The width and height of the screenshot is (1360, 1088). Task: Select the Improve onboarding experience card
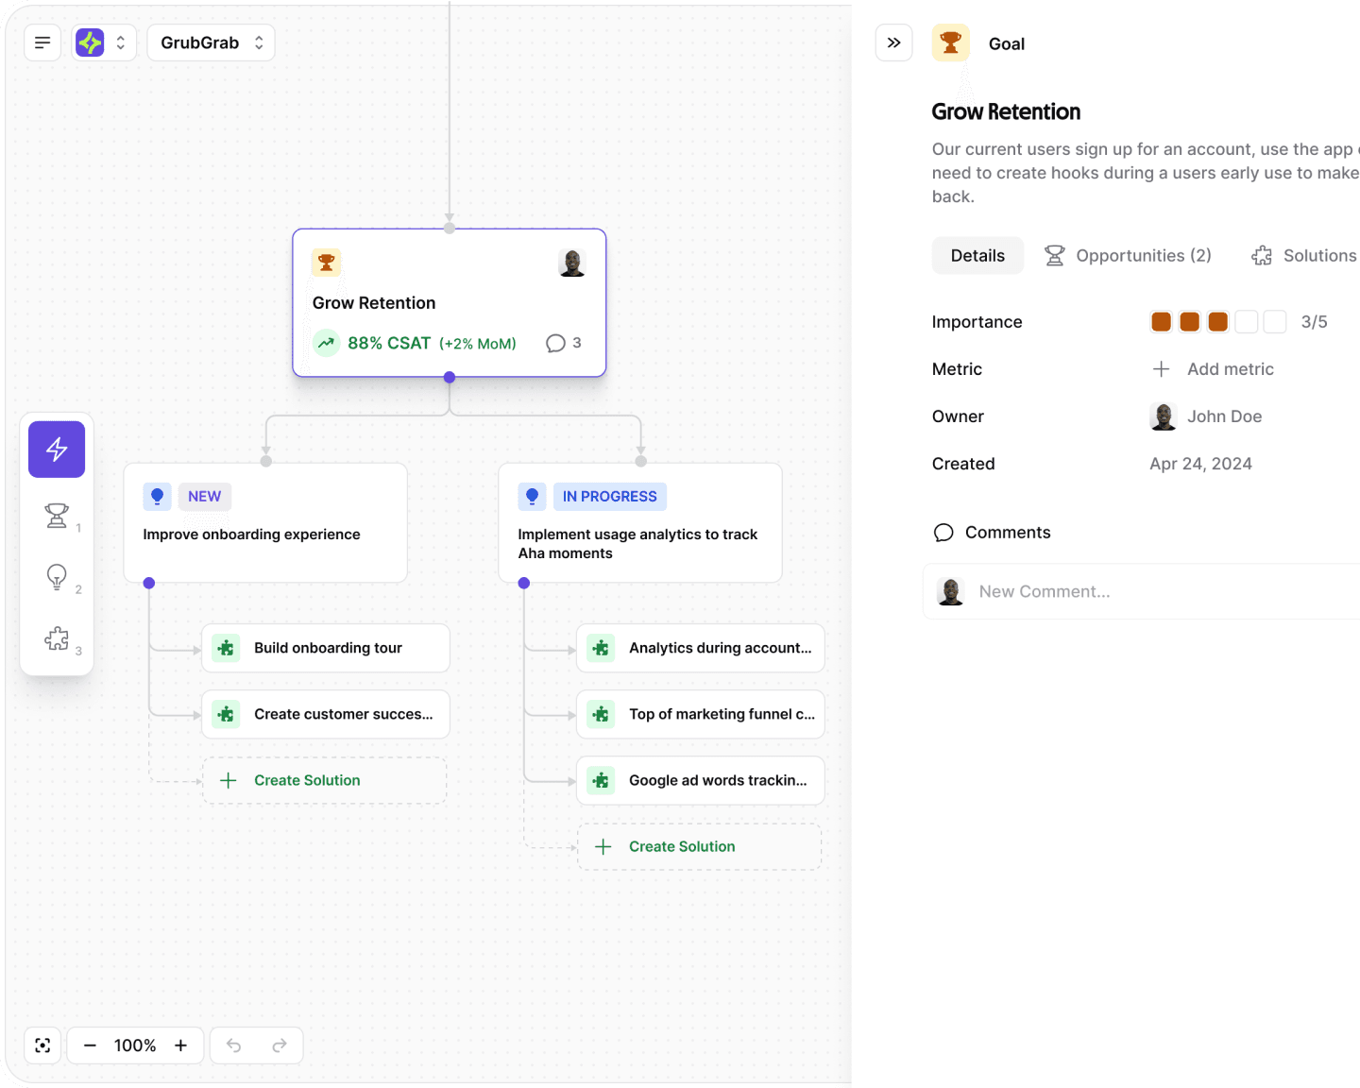point(265,522)
